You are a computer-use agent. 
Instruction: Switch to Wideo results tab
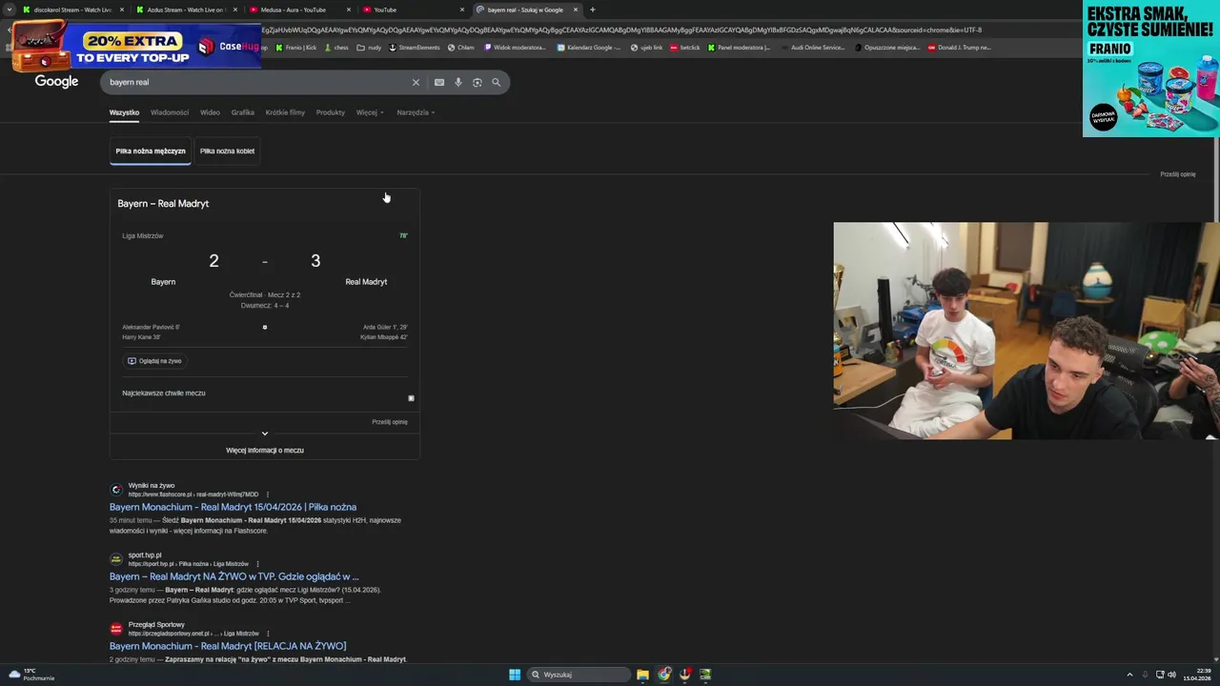pyautogui.click(x=210, y=112)
